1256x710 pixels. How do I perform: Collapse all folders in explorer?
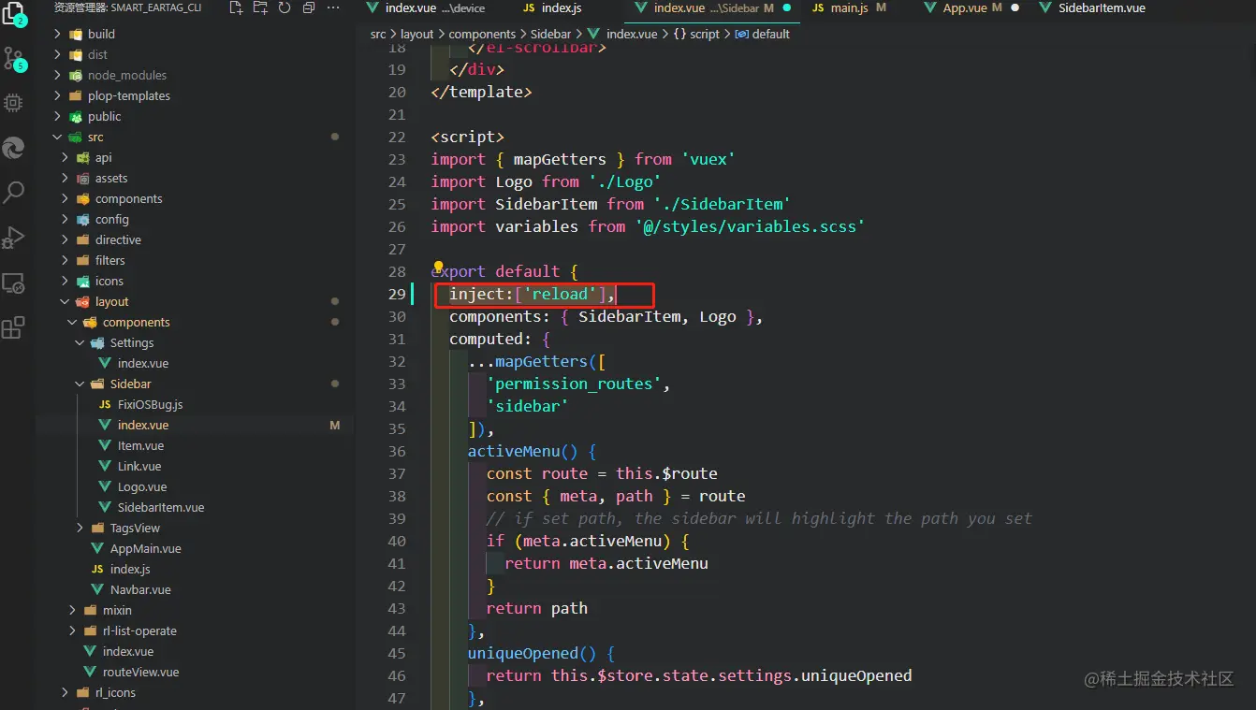308,7
